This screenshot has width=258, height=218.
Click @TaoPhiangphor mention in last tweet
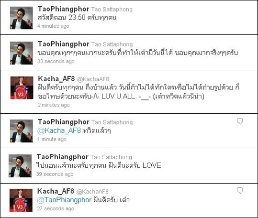click(x=64, y=200)
